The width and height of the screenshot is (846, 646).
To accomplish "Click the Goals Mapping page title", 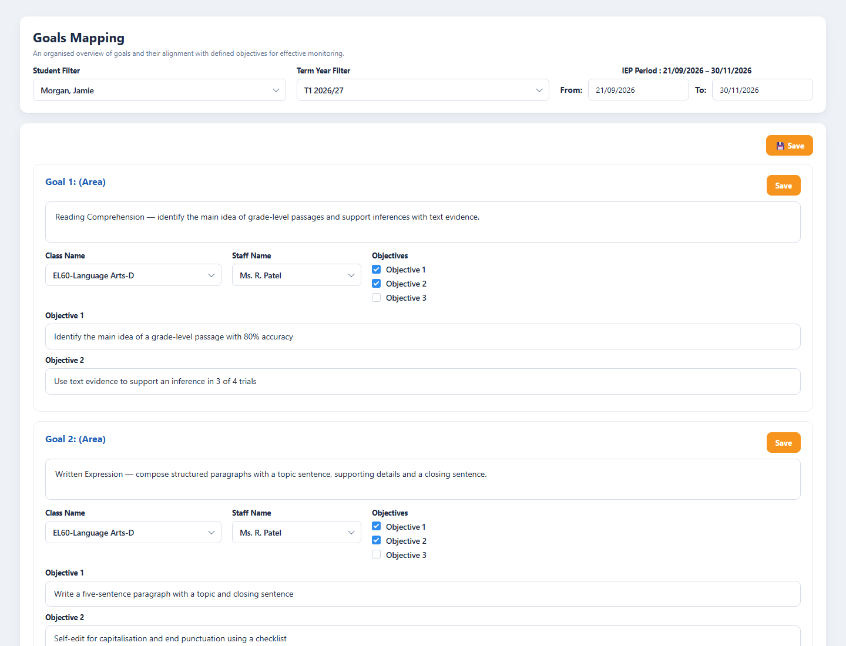I will point(79,38).
